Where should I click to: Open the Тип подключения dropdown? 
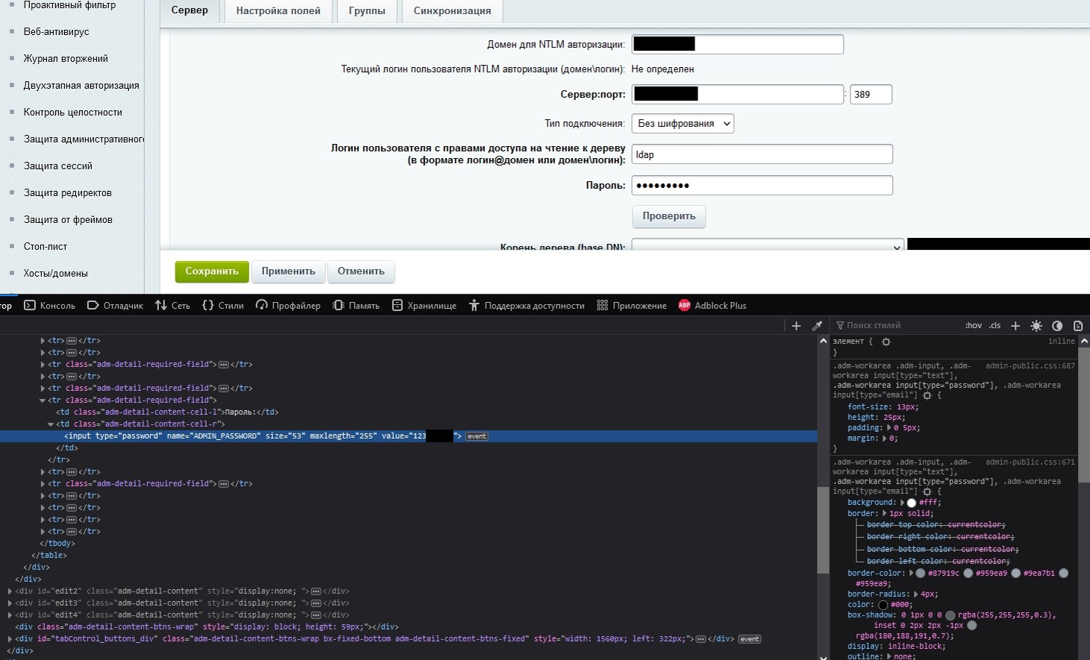[x=683, y=124]
